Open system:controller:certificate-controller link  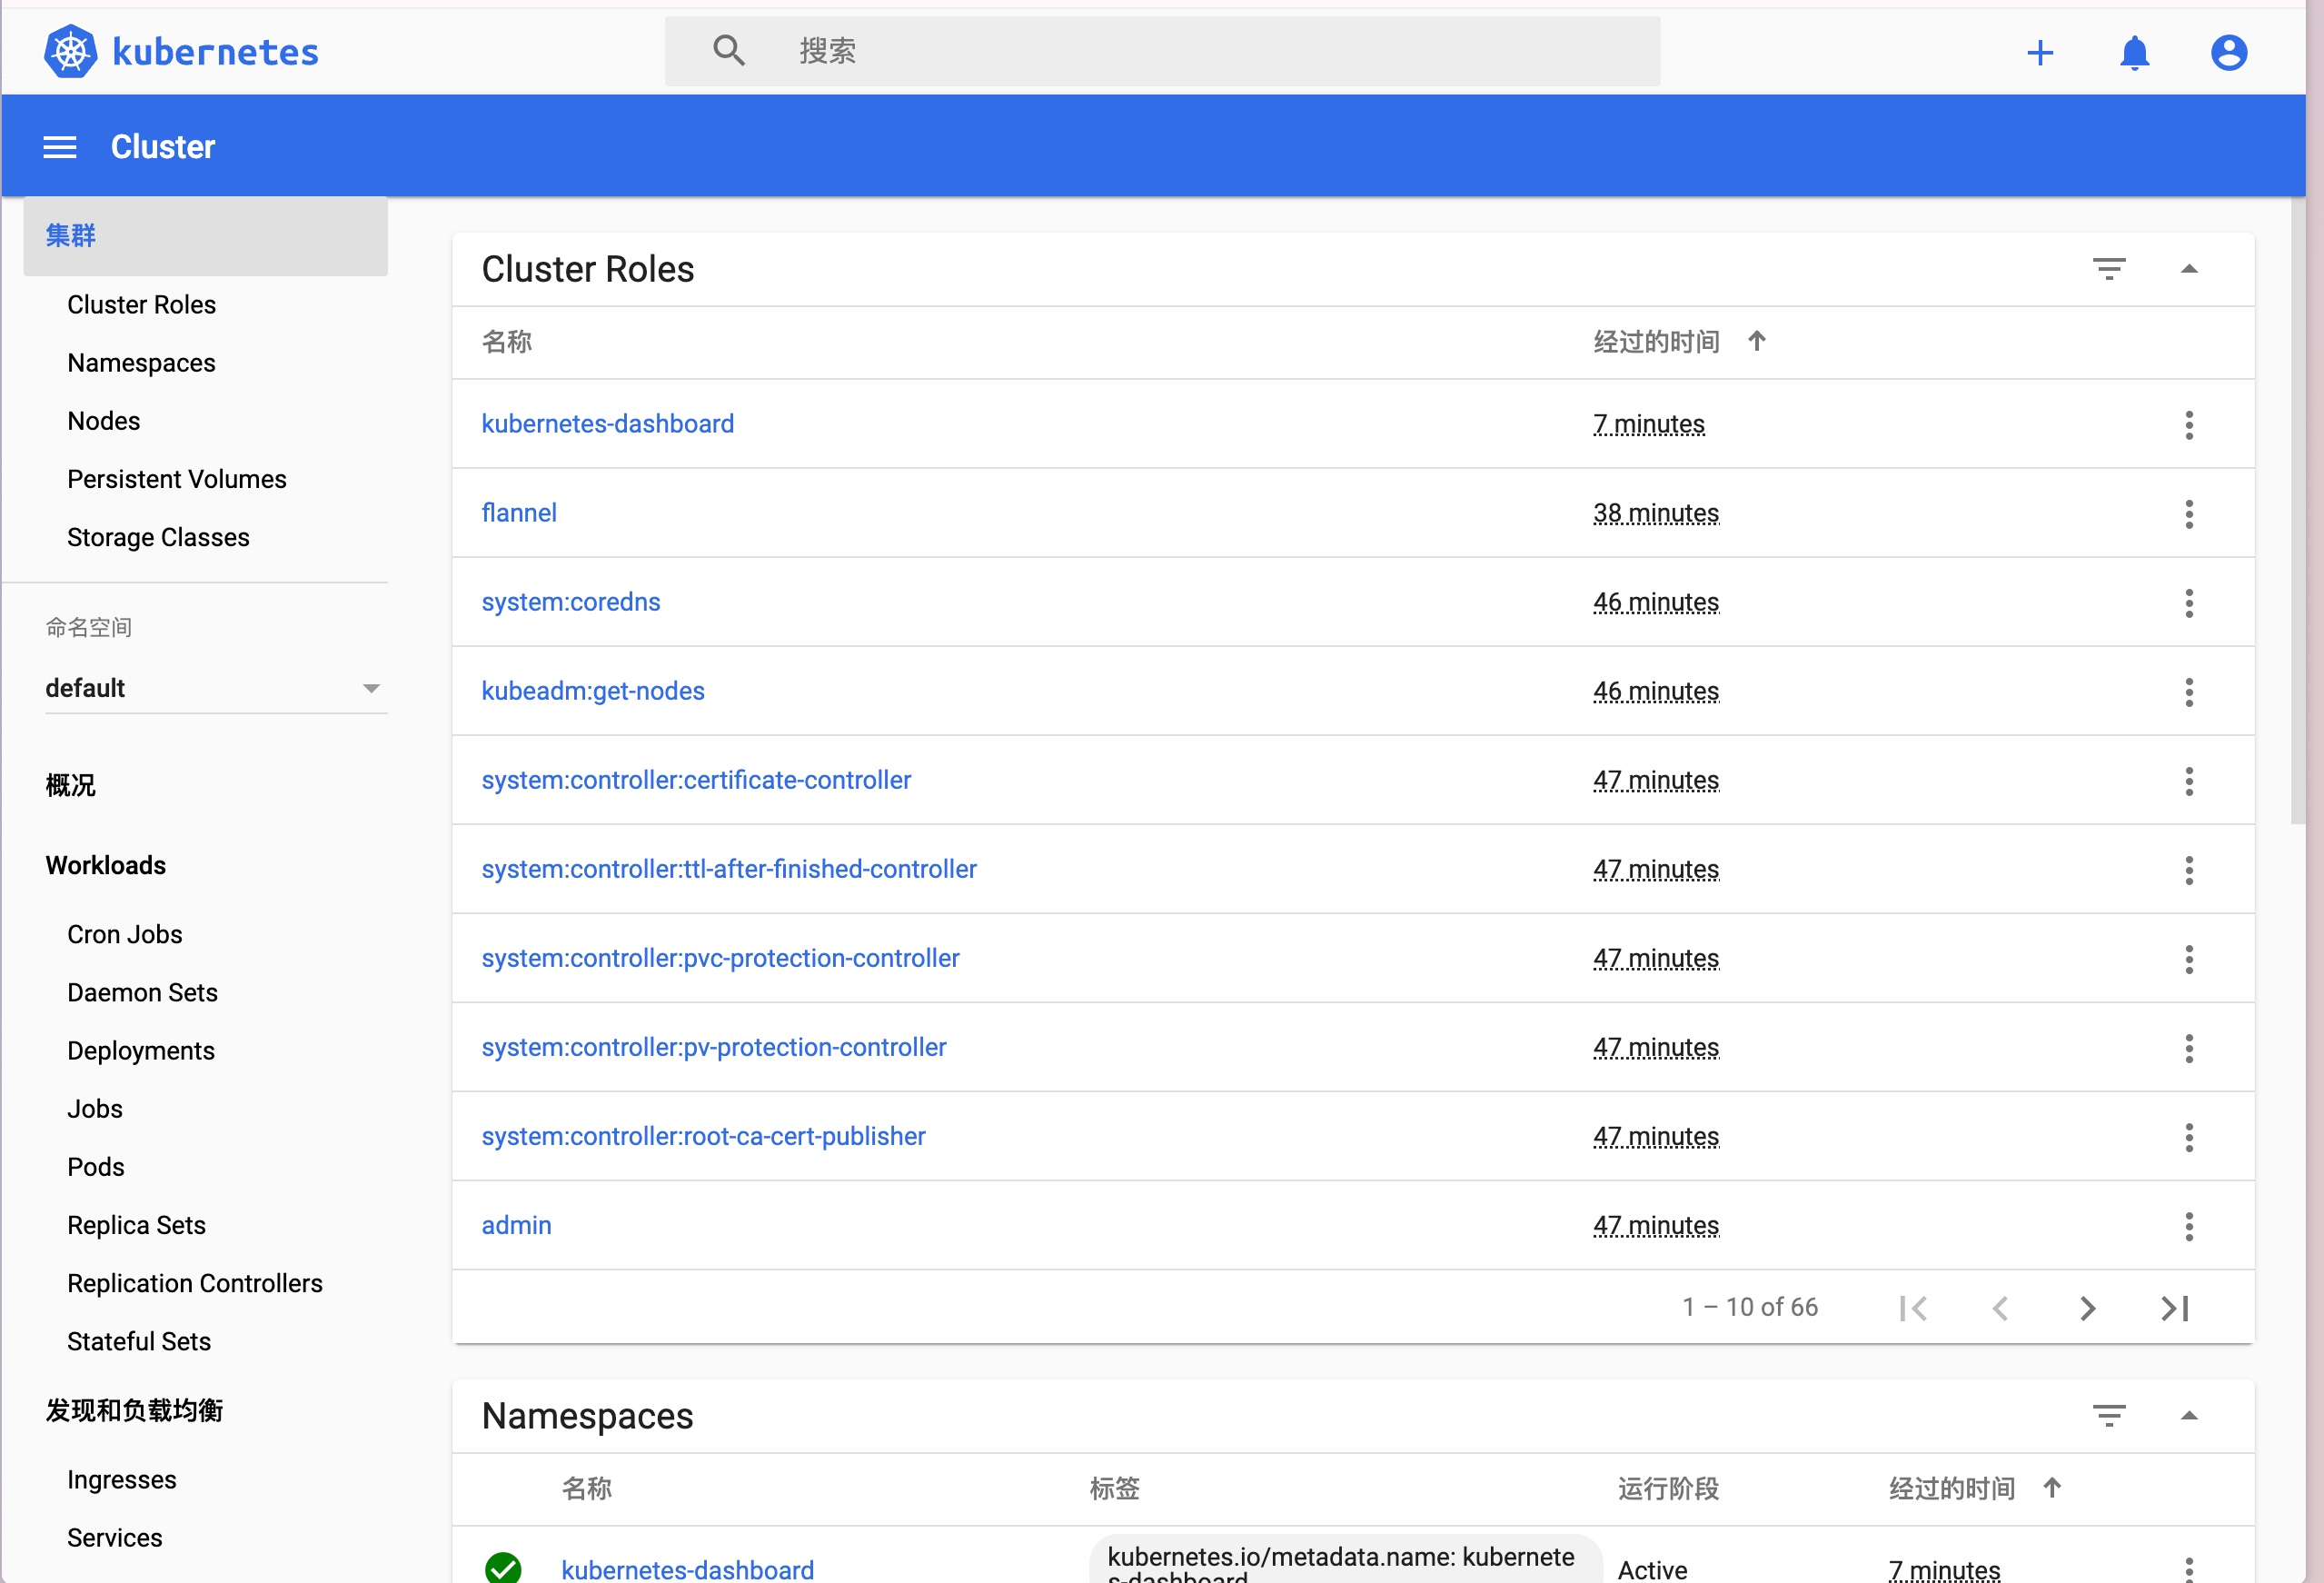click(696, 780)
